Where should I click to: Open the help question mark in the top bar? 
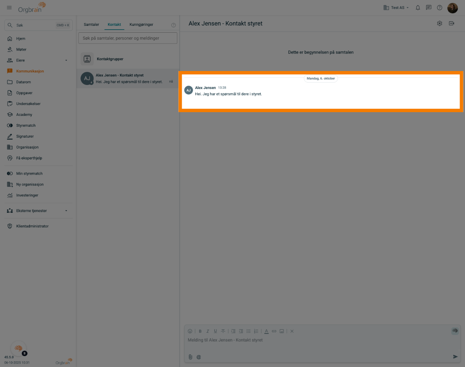point(440,7)
